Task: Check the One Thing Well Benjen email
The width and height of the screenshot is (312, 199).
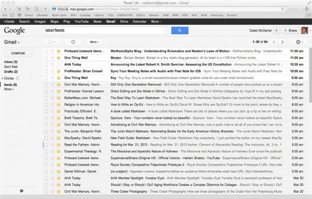Action: [46, 58]
